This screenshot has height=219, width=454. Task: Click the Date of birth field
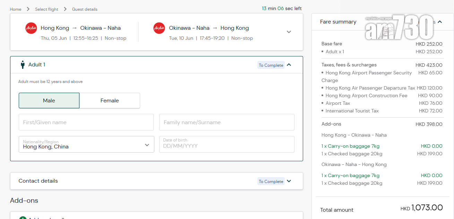pos(226,144)
